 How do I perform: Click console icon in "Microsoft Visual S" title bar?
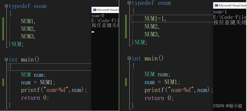pyautogui.click(x=95, y=10)
